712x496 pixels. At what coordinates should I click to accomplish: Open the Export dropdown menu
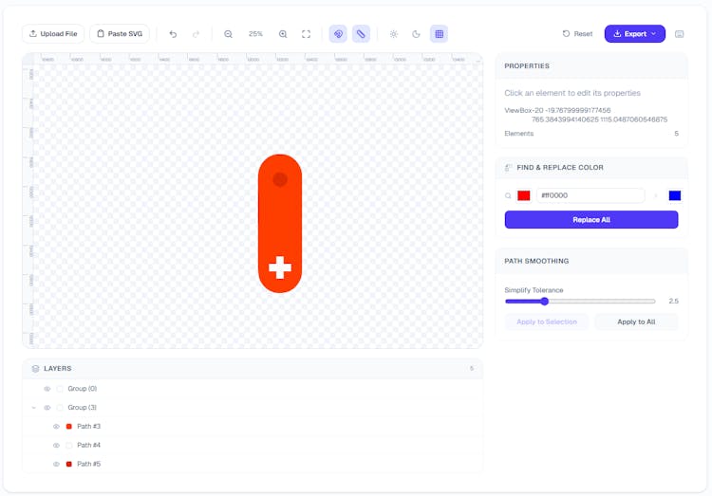coord(634,34)
